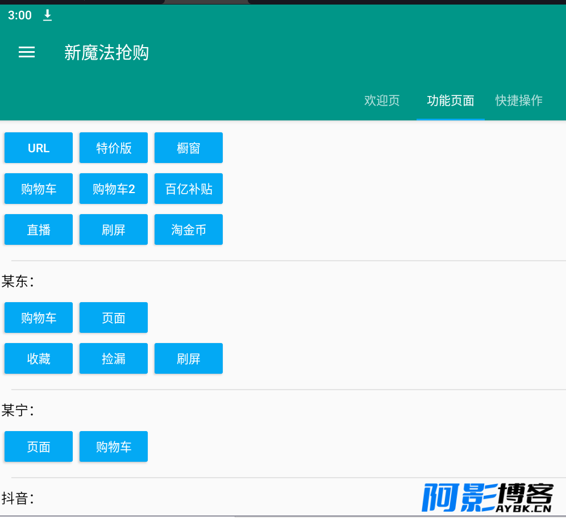
Task: Tap 页面 button under 某宁 section
Action: pos(39,446)
